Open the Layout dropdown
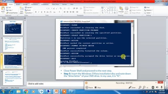 [29, 8]
